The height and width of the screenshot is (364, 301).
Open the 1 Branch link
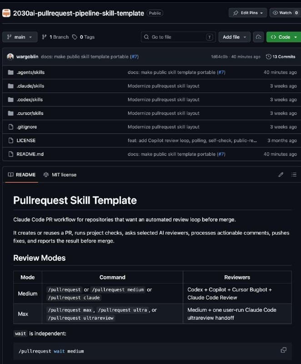55,37
